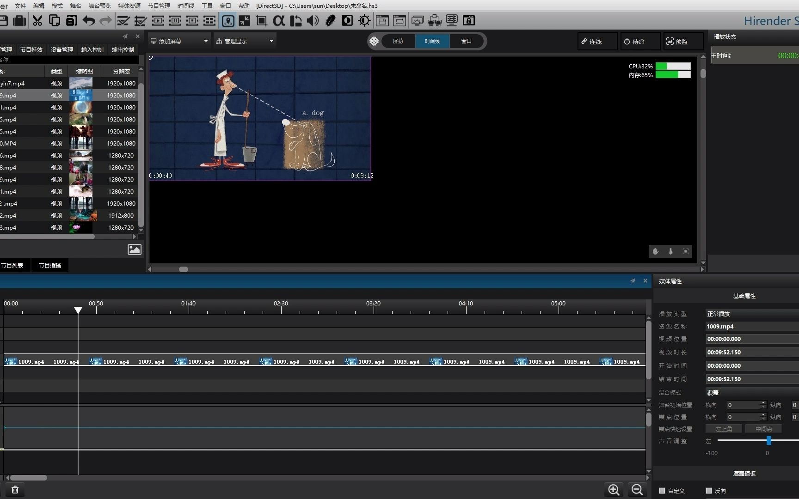This screenshot has height=499, width=799.
Task: Close the media resource panel
Action: (x=137, y=37)
